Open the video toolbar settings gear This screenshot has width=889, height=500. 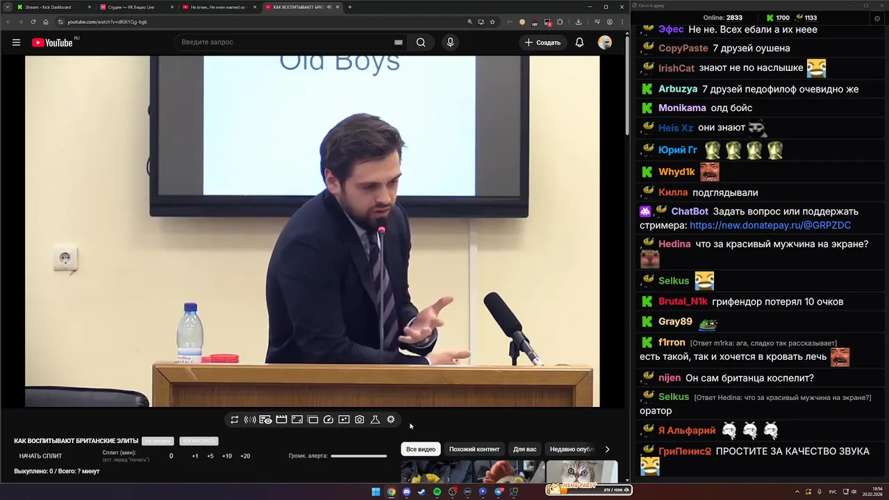pyautogui.click(x=391, y=419)
